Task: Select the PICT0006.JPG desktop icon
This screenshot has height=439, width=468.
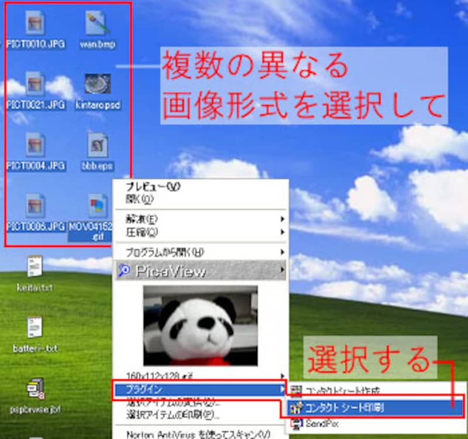Action: 35,206
